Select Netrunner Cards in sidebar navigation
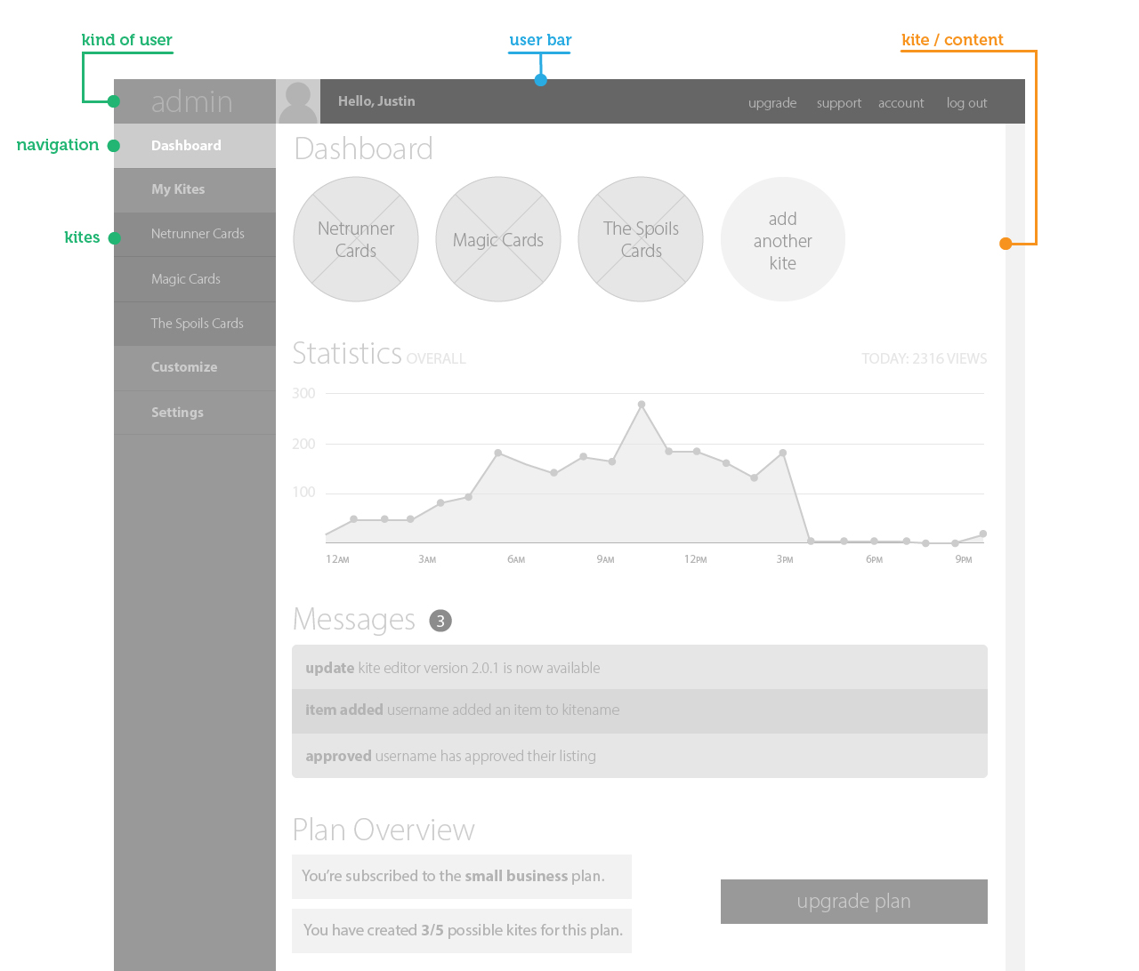This screenshot has width=1139, height=971. click(x=198, y=234)
